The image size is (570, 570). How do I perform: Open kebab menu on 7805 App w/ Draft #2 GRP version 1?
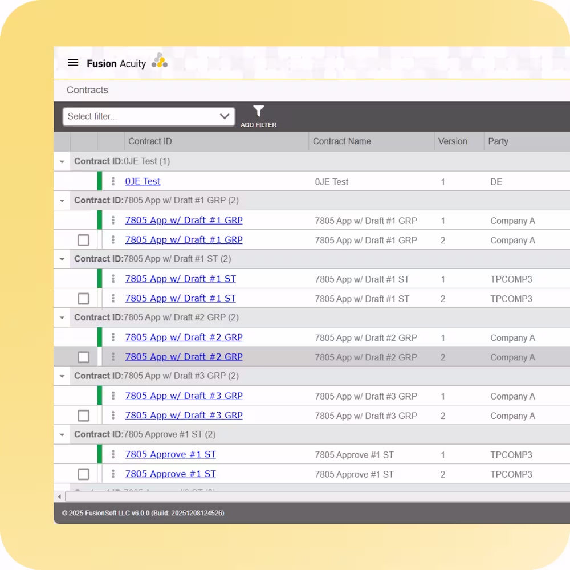click(112, 337)
